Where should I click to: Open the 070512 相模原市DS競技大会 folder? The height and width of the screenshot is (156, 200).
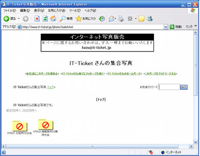tap(46, 124)
